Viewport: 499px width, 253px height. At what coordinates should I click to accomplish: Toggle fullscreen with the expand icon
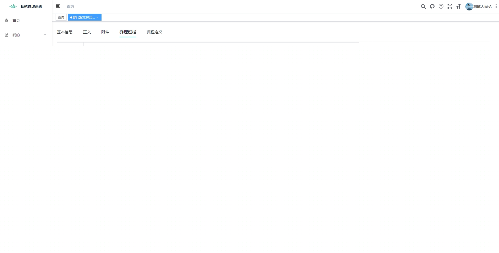point(450,6)
